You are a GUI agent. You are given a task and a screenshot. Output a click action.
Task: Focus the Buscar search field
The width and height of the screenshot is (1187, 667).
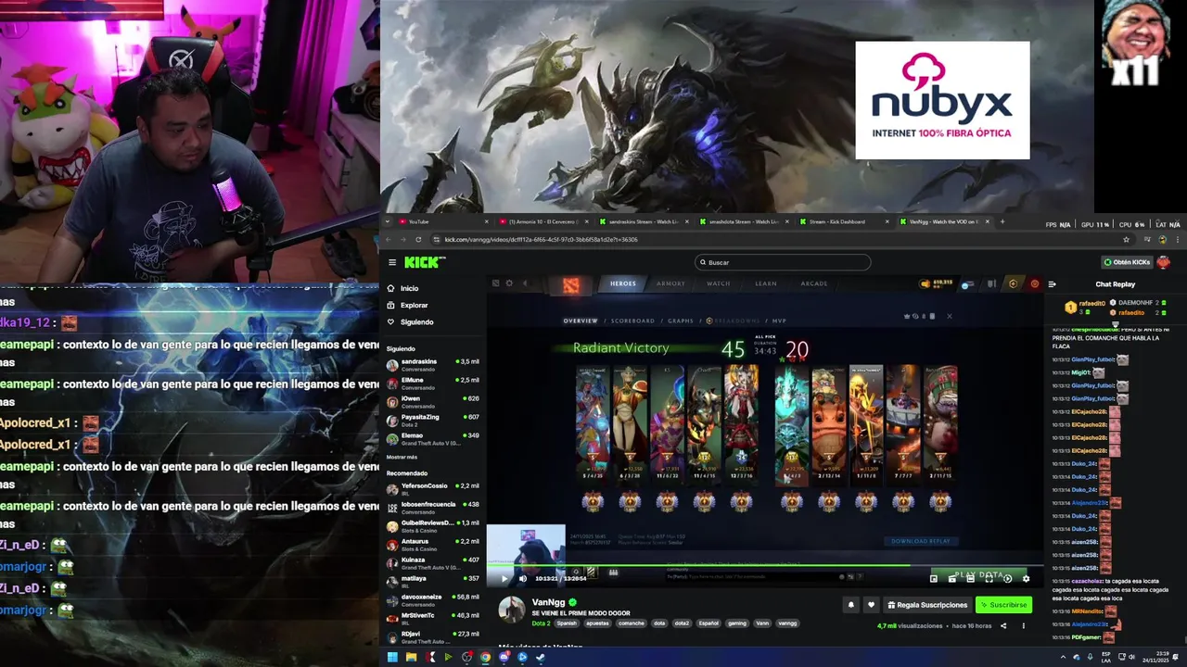click(x=783, y=262)
